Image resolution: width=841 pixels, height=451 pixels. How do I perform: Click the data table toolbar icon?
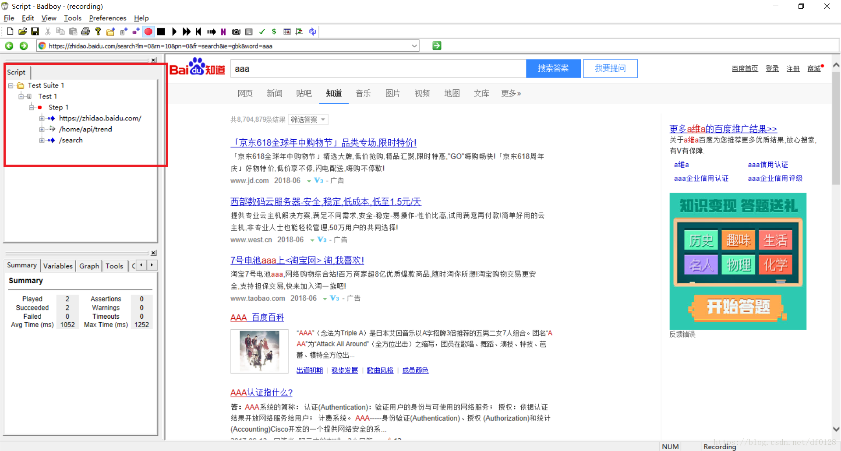pyautogui.click(x=287, y=32)
